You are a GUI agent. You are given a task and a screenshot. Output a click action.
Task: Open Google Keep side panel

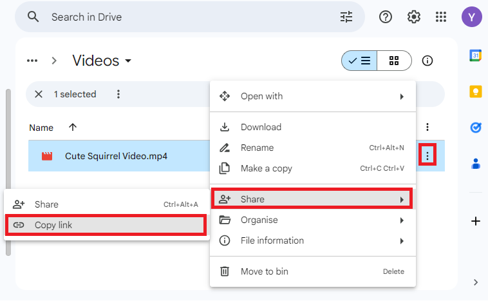[x=475, y=92]
